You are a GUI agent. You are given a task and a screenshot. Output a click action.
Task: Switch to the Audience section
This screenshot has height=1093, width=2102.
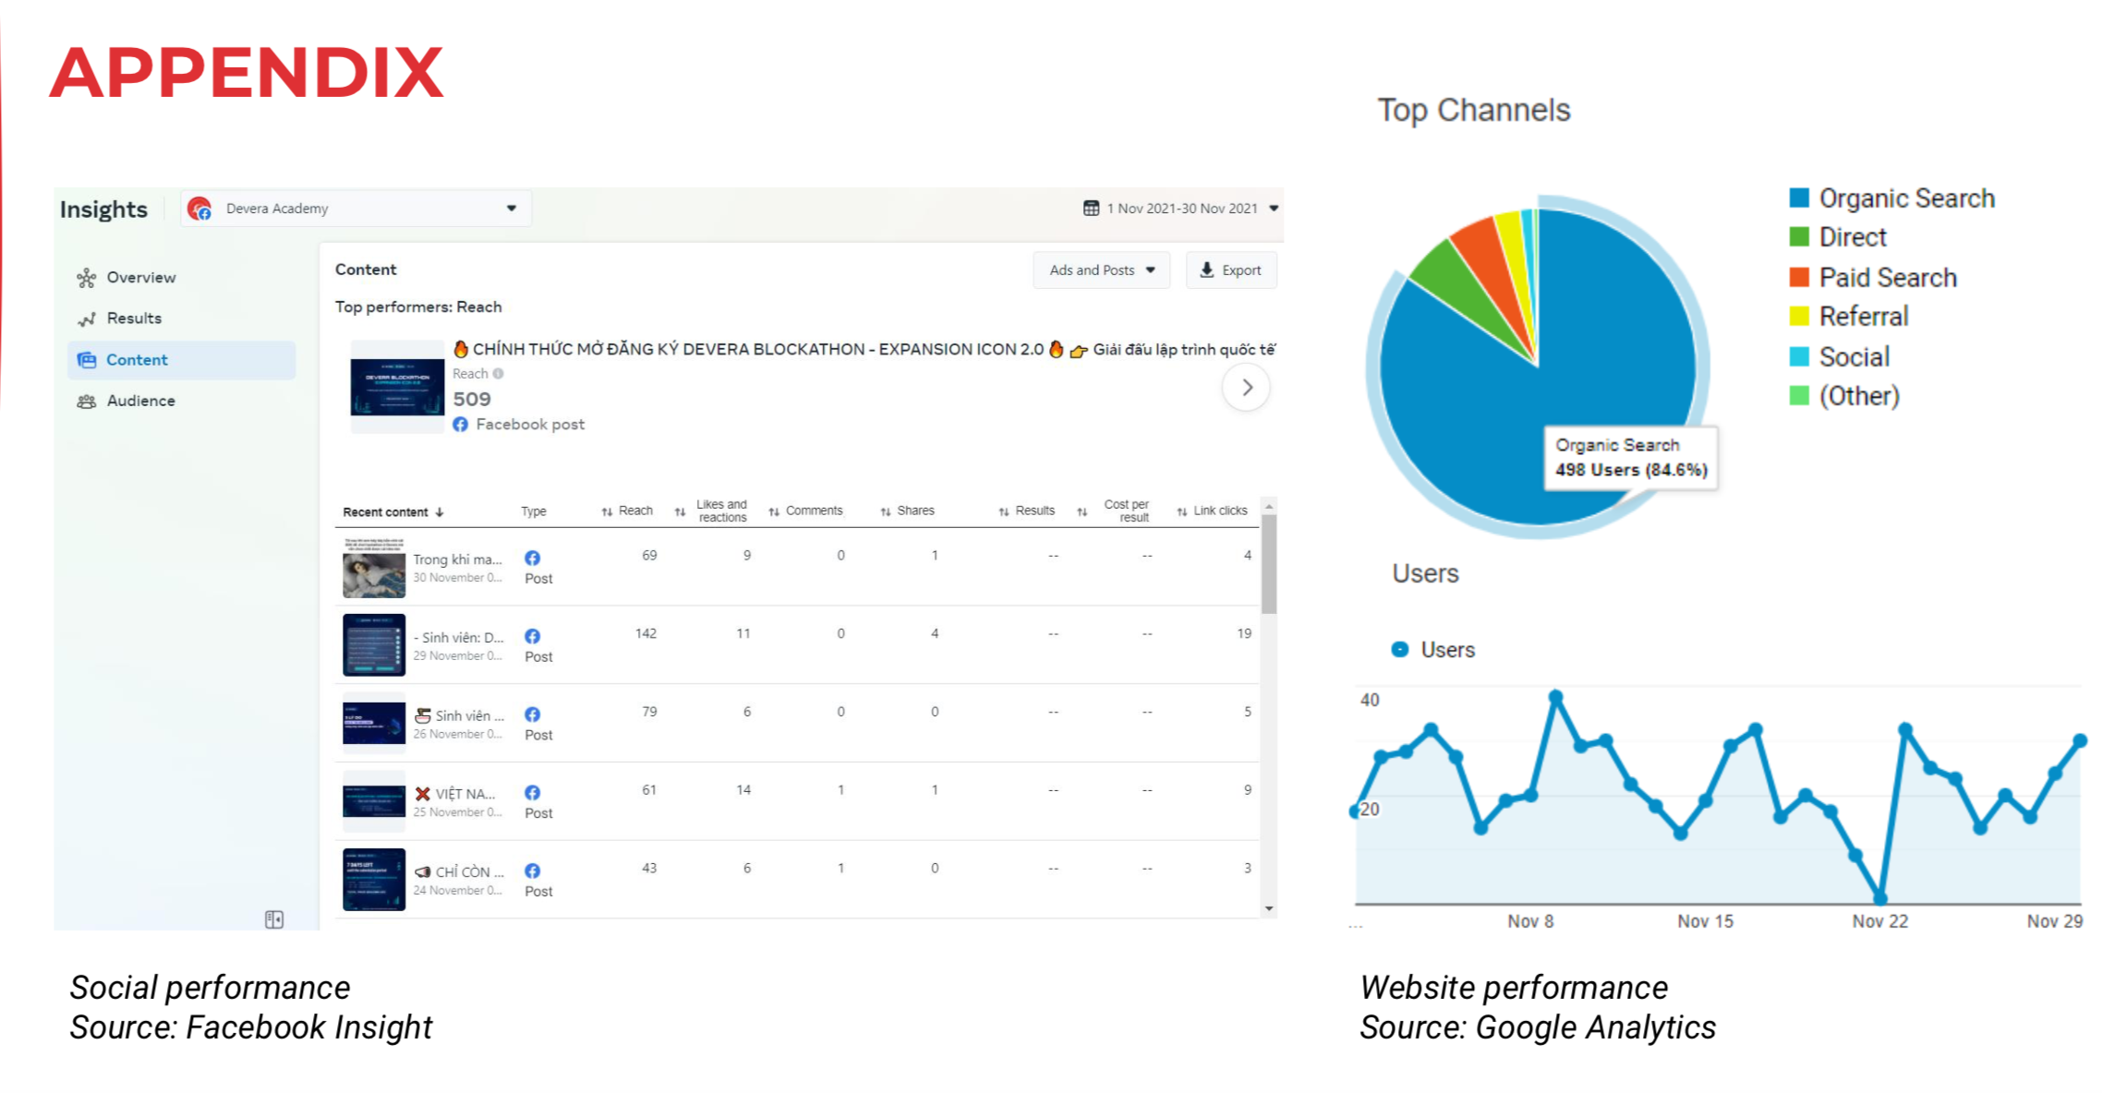coord(140,401)
